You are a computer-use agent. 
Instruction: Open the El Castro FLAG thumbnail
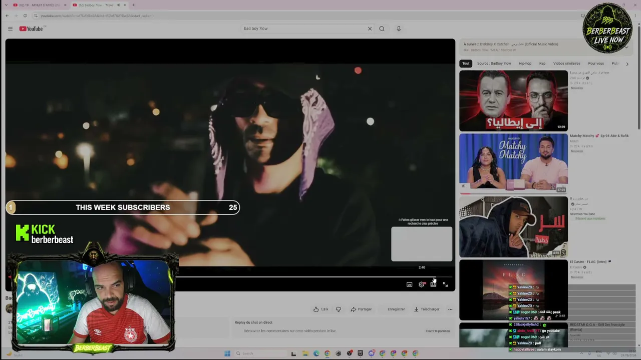(x=513, y=289)
